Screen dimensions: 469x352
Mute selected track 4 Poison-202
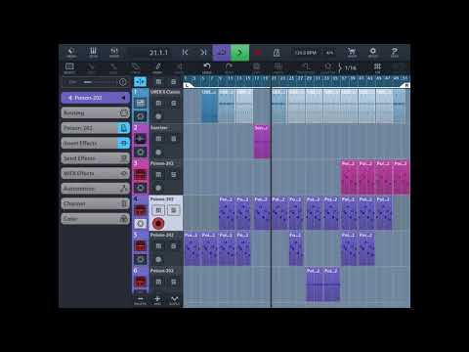tap(158, 210)
